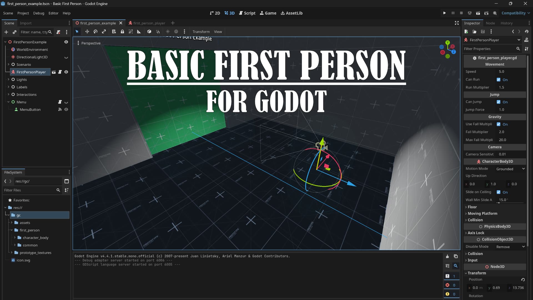Hide the FirstPersonExample root node visibility

66,42
